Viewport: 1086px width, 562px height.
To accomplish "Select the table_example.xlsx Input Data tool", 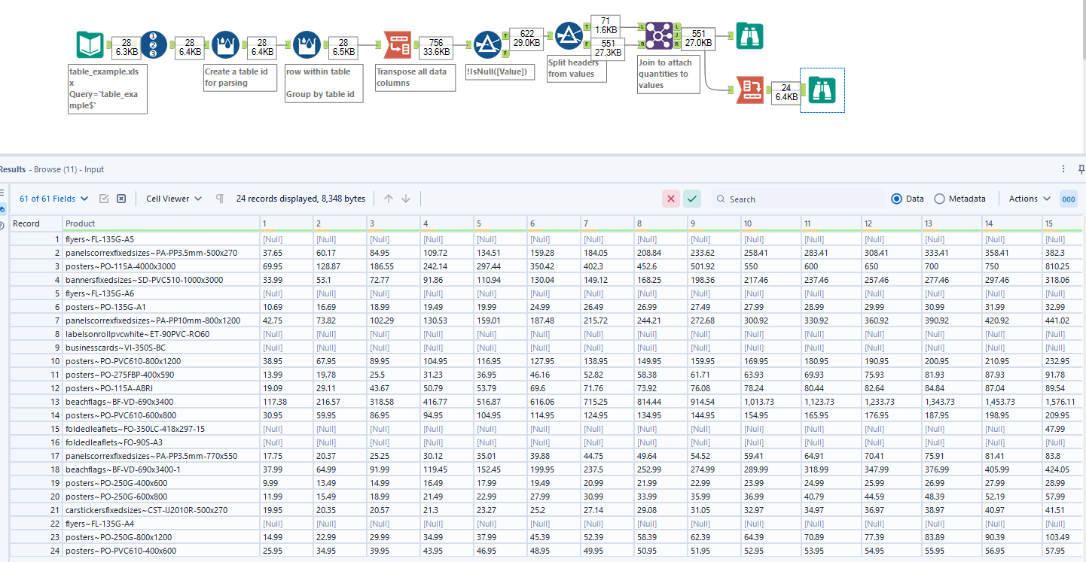I will [x=89, y=44].
